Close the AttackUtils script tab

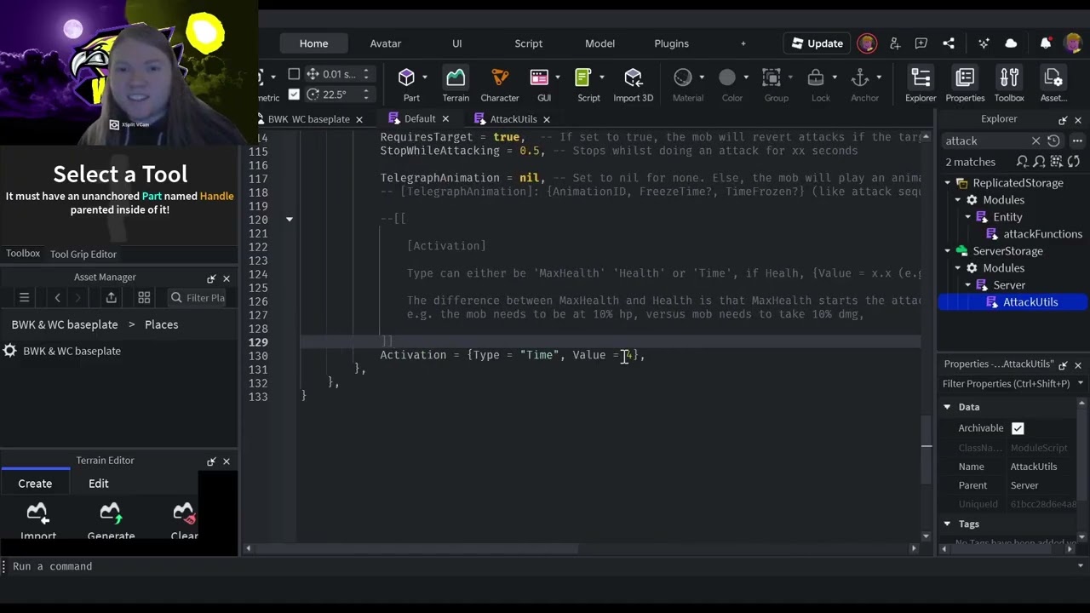[x=547, y=119]
